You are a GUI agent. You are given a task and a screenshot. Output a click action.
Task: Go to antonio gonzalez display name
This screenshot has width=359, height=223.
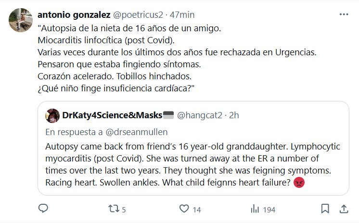point(67,15)
